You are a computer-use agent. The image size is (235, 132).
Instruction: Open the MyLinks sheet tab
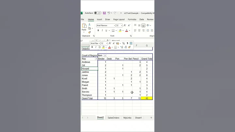(x=127, y=118)
